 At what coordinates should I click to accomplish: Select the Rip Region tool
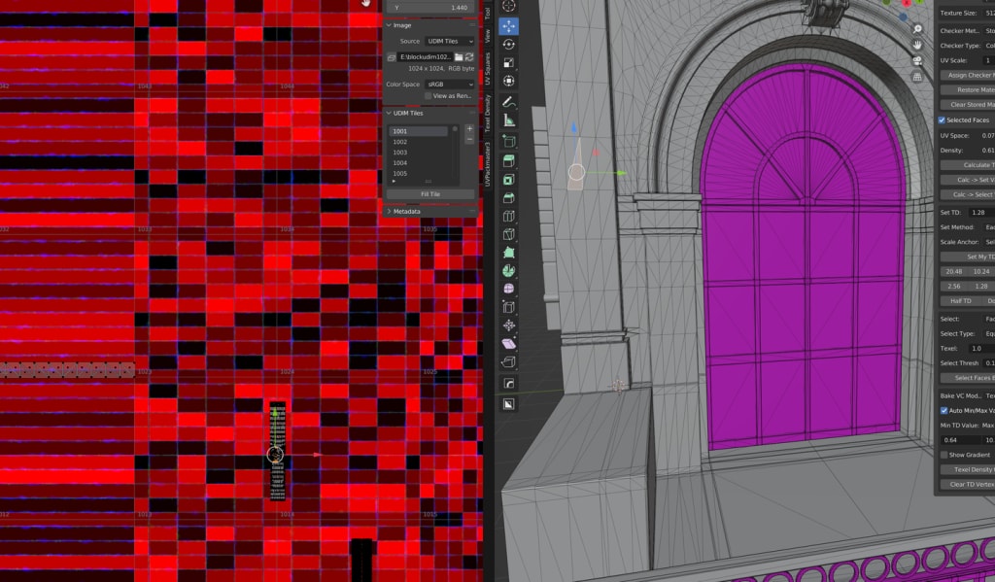pyautogui.click(x=508, y=362)
